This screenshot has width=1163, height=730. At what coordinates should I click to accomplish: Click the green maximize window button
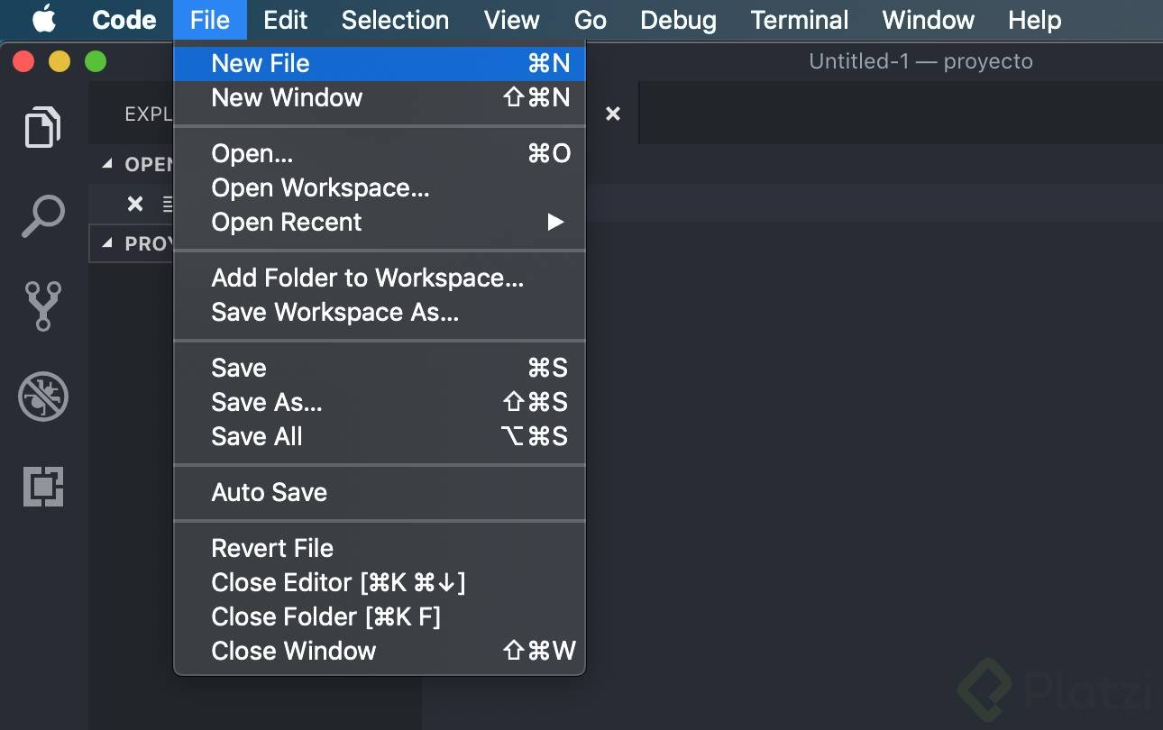(x=95, y=61)
